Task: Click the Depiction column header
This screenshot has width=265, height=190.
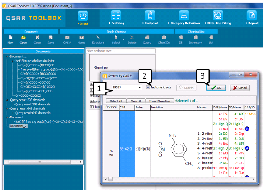Action: (174, 107)
